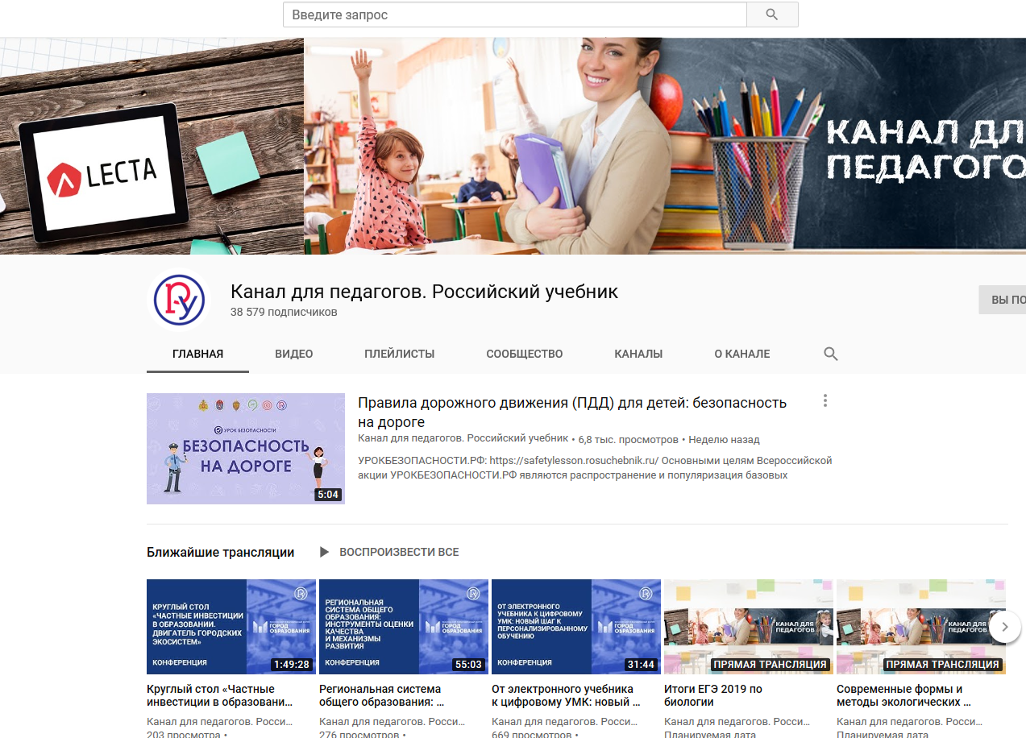Click the channel name under the ПДД video title
Screen dimensions: 1026x738
coord(463,439)
